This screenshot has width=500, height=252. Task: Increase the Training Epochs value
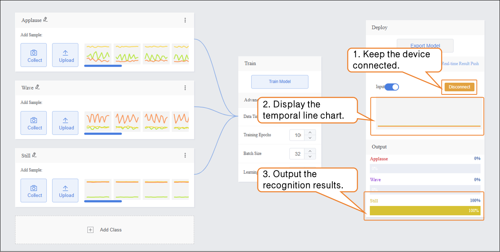310,132
